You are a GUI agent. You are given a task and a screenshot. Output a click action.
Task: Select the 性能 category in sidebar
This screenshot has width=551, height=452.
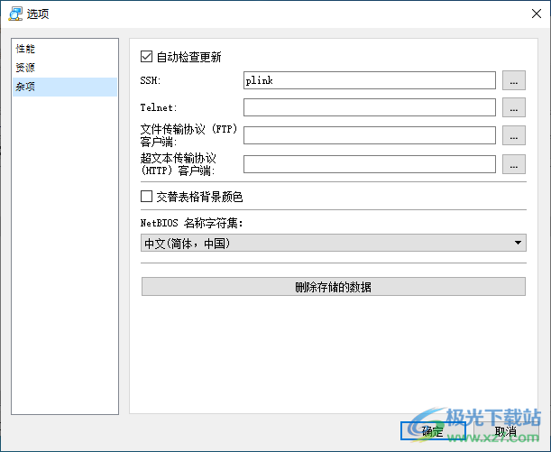click(x=65, y=49)
